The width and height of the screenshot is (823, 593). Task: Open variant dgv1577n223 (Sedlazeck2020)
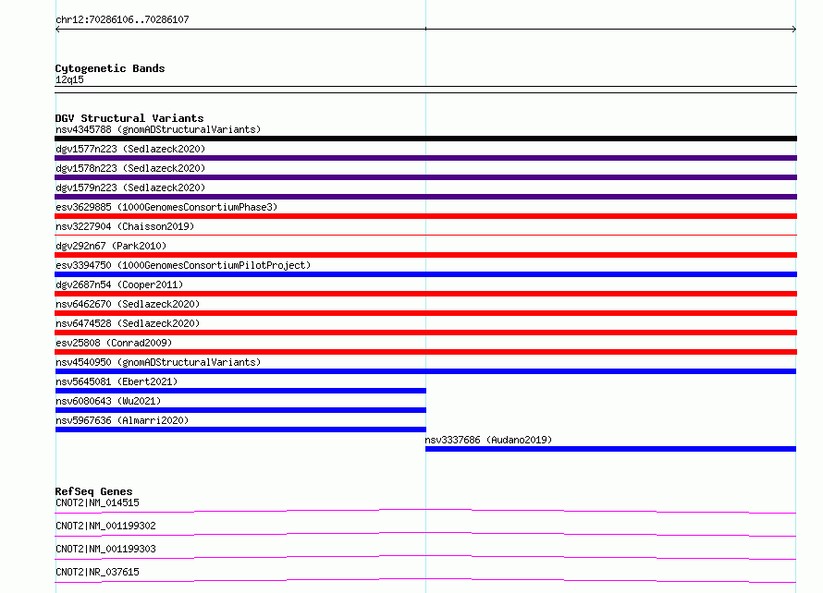[130, 149]
